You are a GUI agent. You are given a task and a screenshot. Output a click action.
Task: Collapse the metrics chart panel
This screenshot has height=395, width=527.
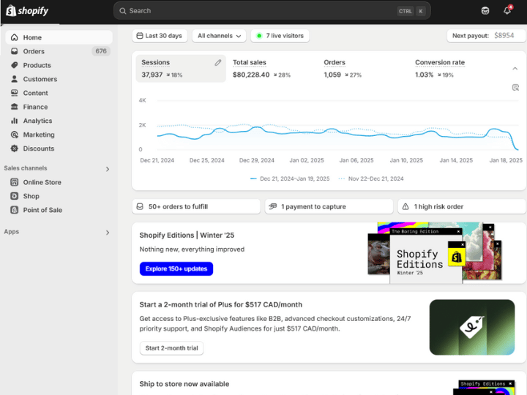coord(515,69)
